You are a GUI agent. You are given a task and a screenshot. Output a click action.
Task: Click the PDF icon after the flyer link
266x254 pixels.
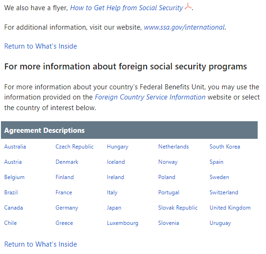coord(188,6)
